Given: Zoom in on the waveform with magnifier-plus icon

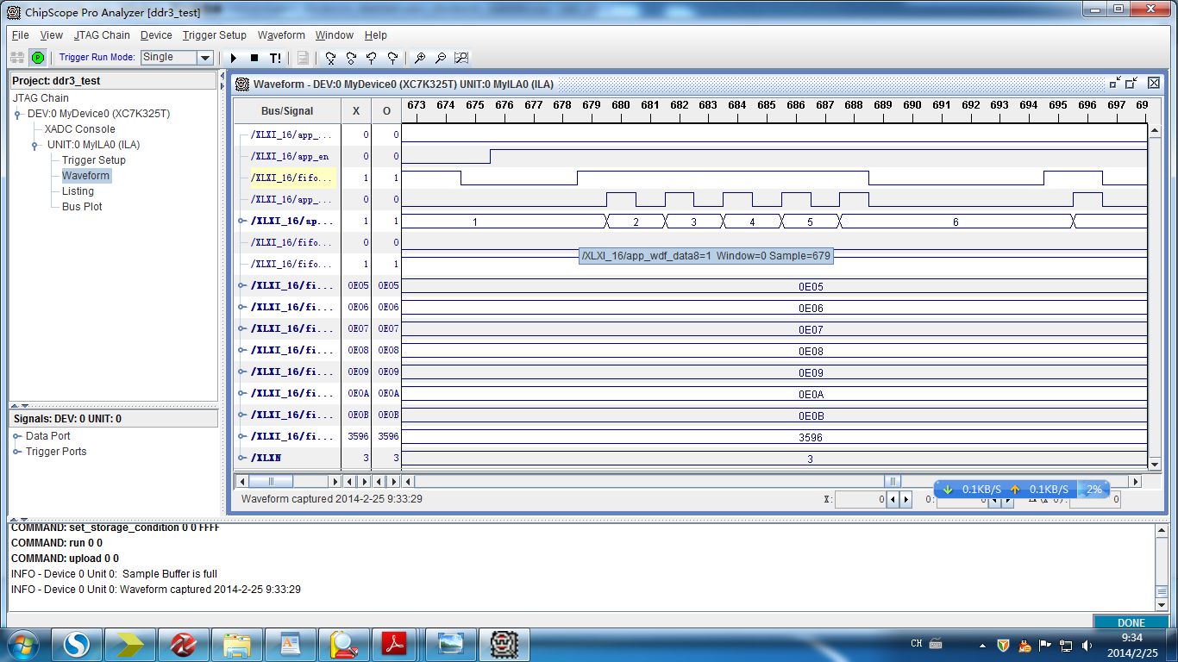Looking at the screenshot, I should tap(421, 58).
